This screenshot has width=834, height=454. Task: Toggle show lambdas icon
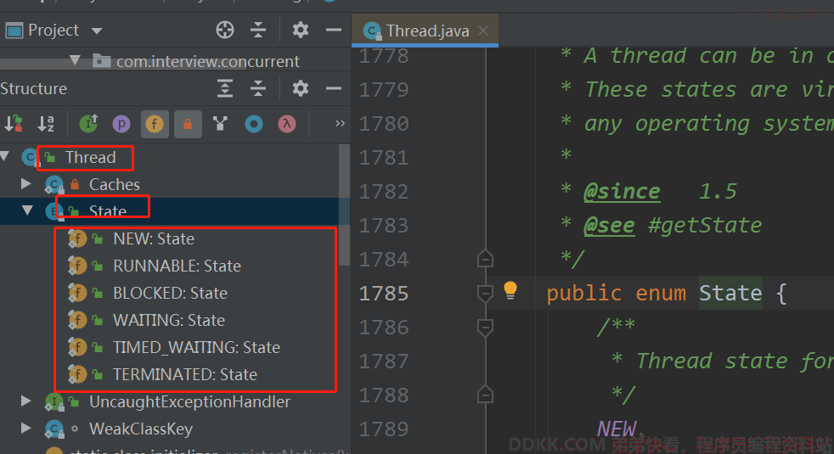[287, 124]
